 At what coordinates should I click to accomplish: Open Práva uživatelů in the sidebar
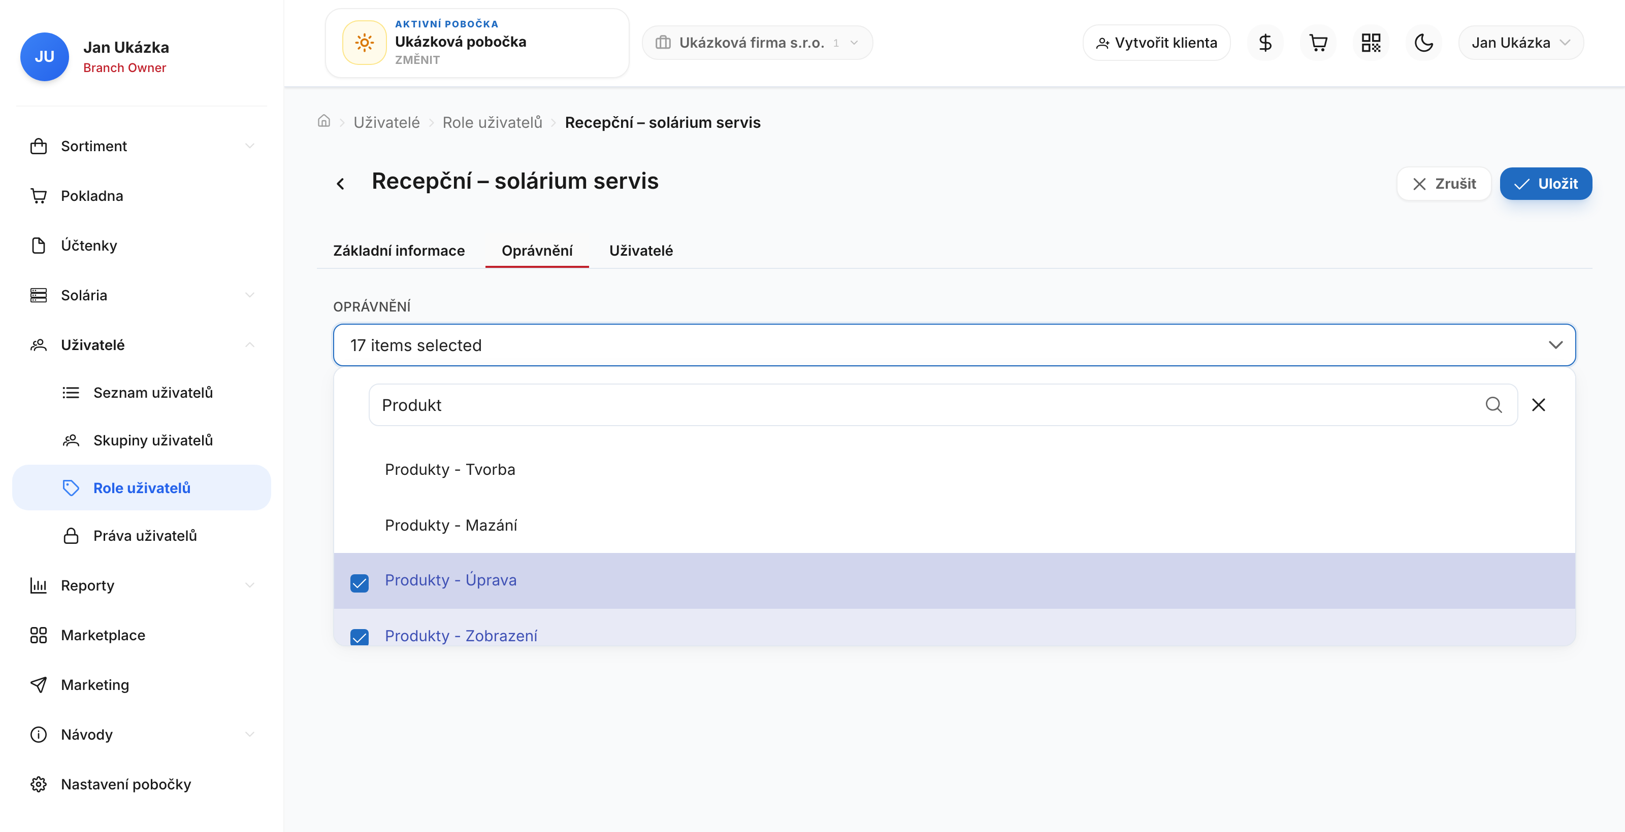[142, 536]
